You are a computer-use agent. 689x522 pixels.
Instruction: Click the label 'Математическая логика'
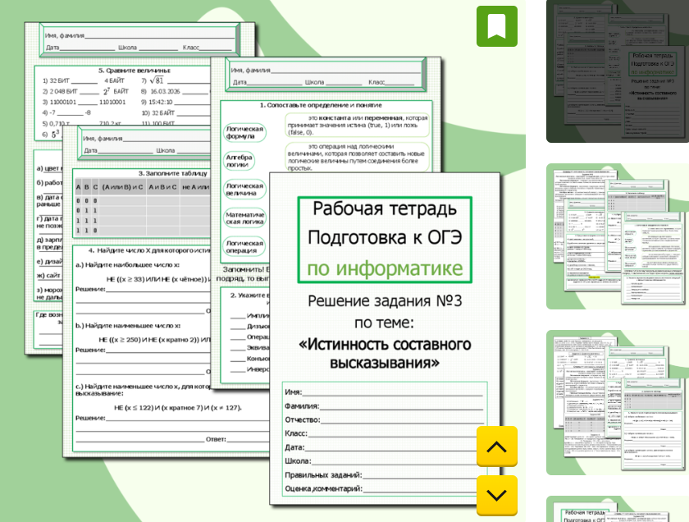coord(244,218)
